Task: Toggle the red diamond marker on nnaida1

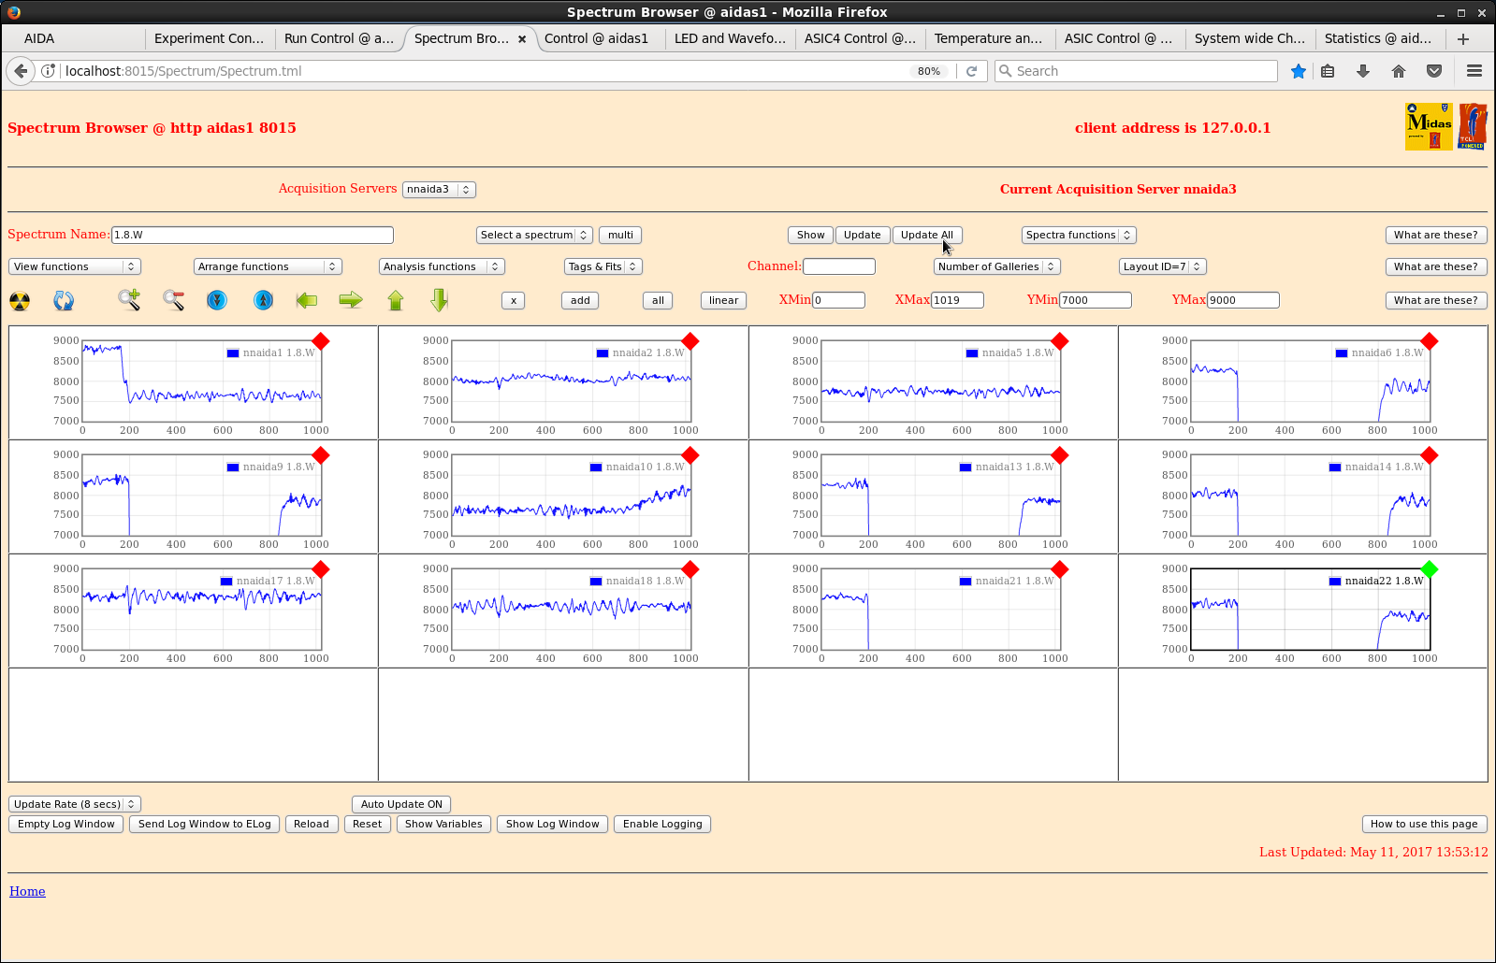Action: pos(321,341)
